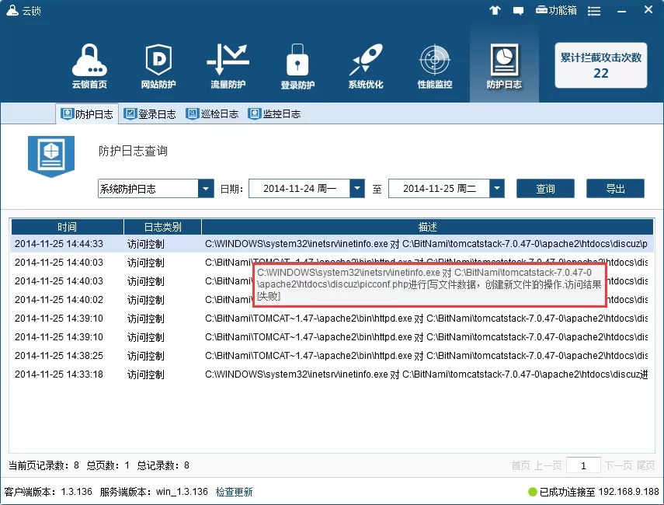This screenshot has width=664, height=505.
Task: Click the 服务端版本 win_1.3.136 text
Action: (154, 492)
